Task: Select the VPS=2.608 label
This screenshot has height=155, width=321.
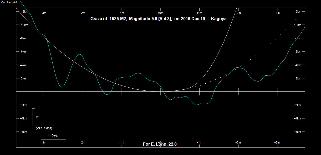Action: click(x=44, y=128)
